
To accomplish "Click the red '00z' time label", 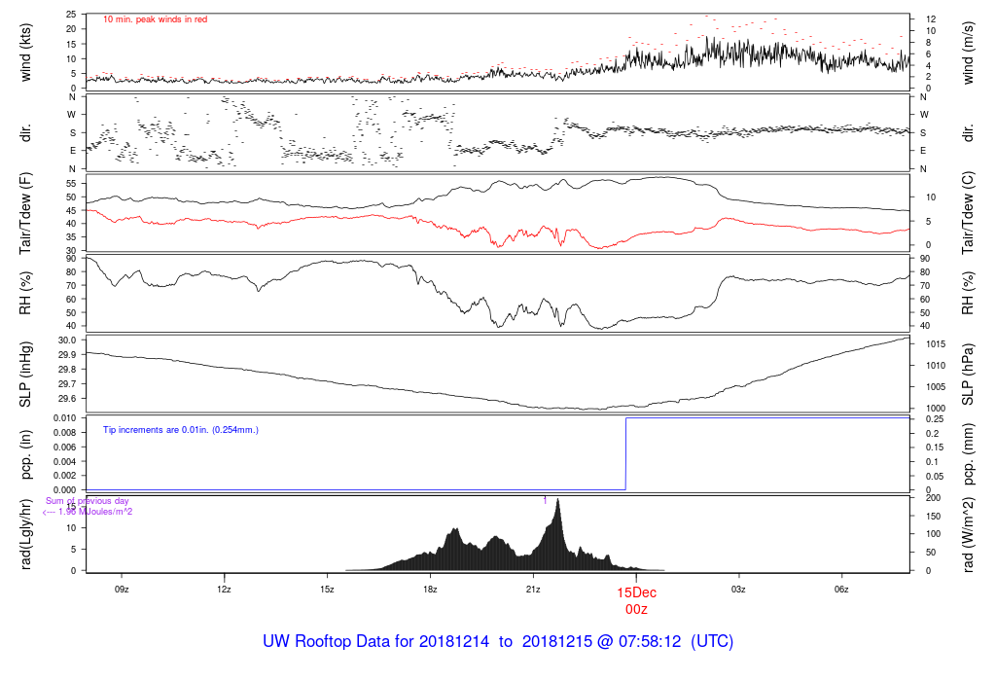I will pyautogui.click(x=636, y=609).
